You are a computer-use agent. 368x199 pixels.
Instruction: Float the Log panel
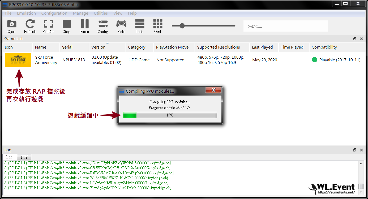click(354, 150)
